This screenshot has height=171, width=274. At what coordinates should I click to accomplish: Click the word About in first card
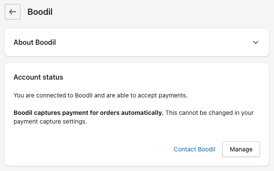(24, 42)
